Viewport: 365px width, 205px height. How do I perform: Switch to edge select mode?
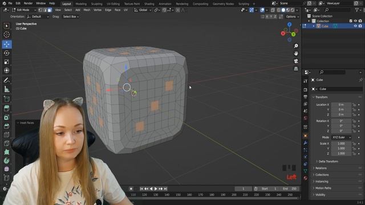[45, 10]
